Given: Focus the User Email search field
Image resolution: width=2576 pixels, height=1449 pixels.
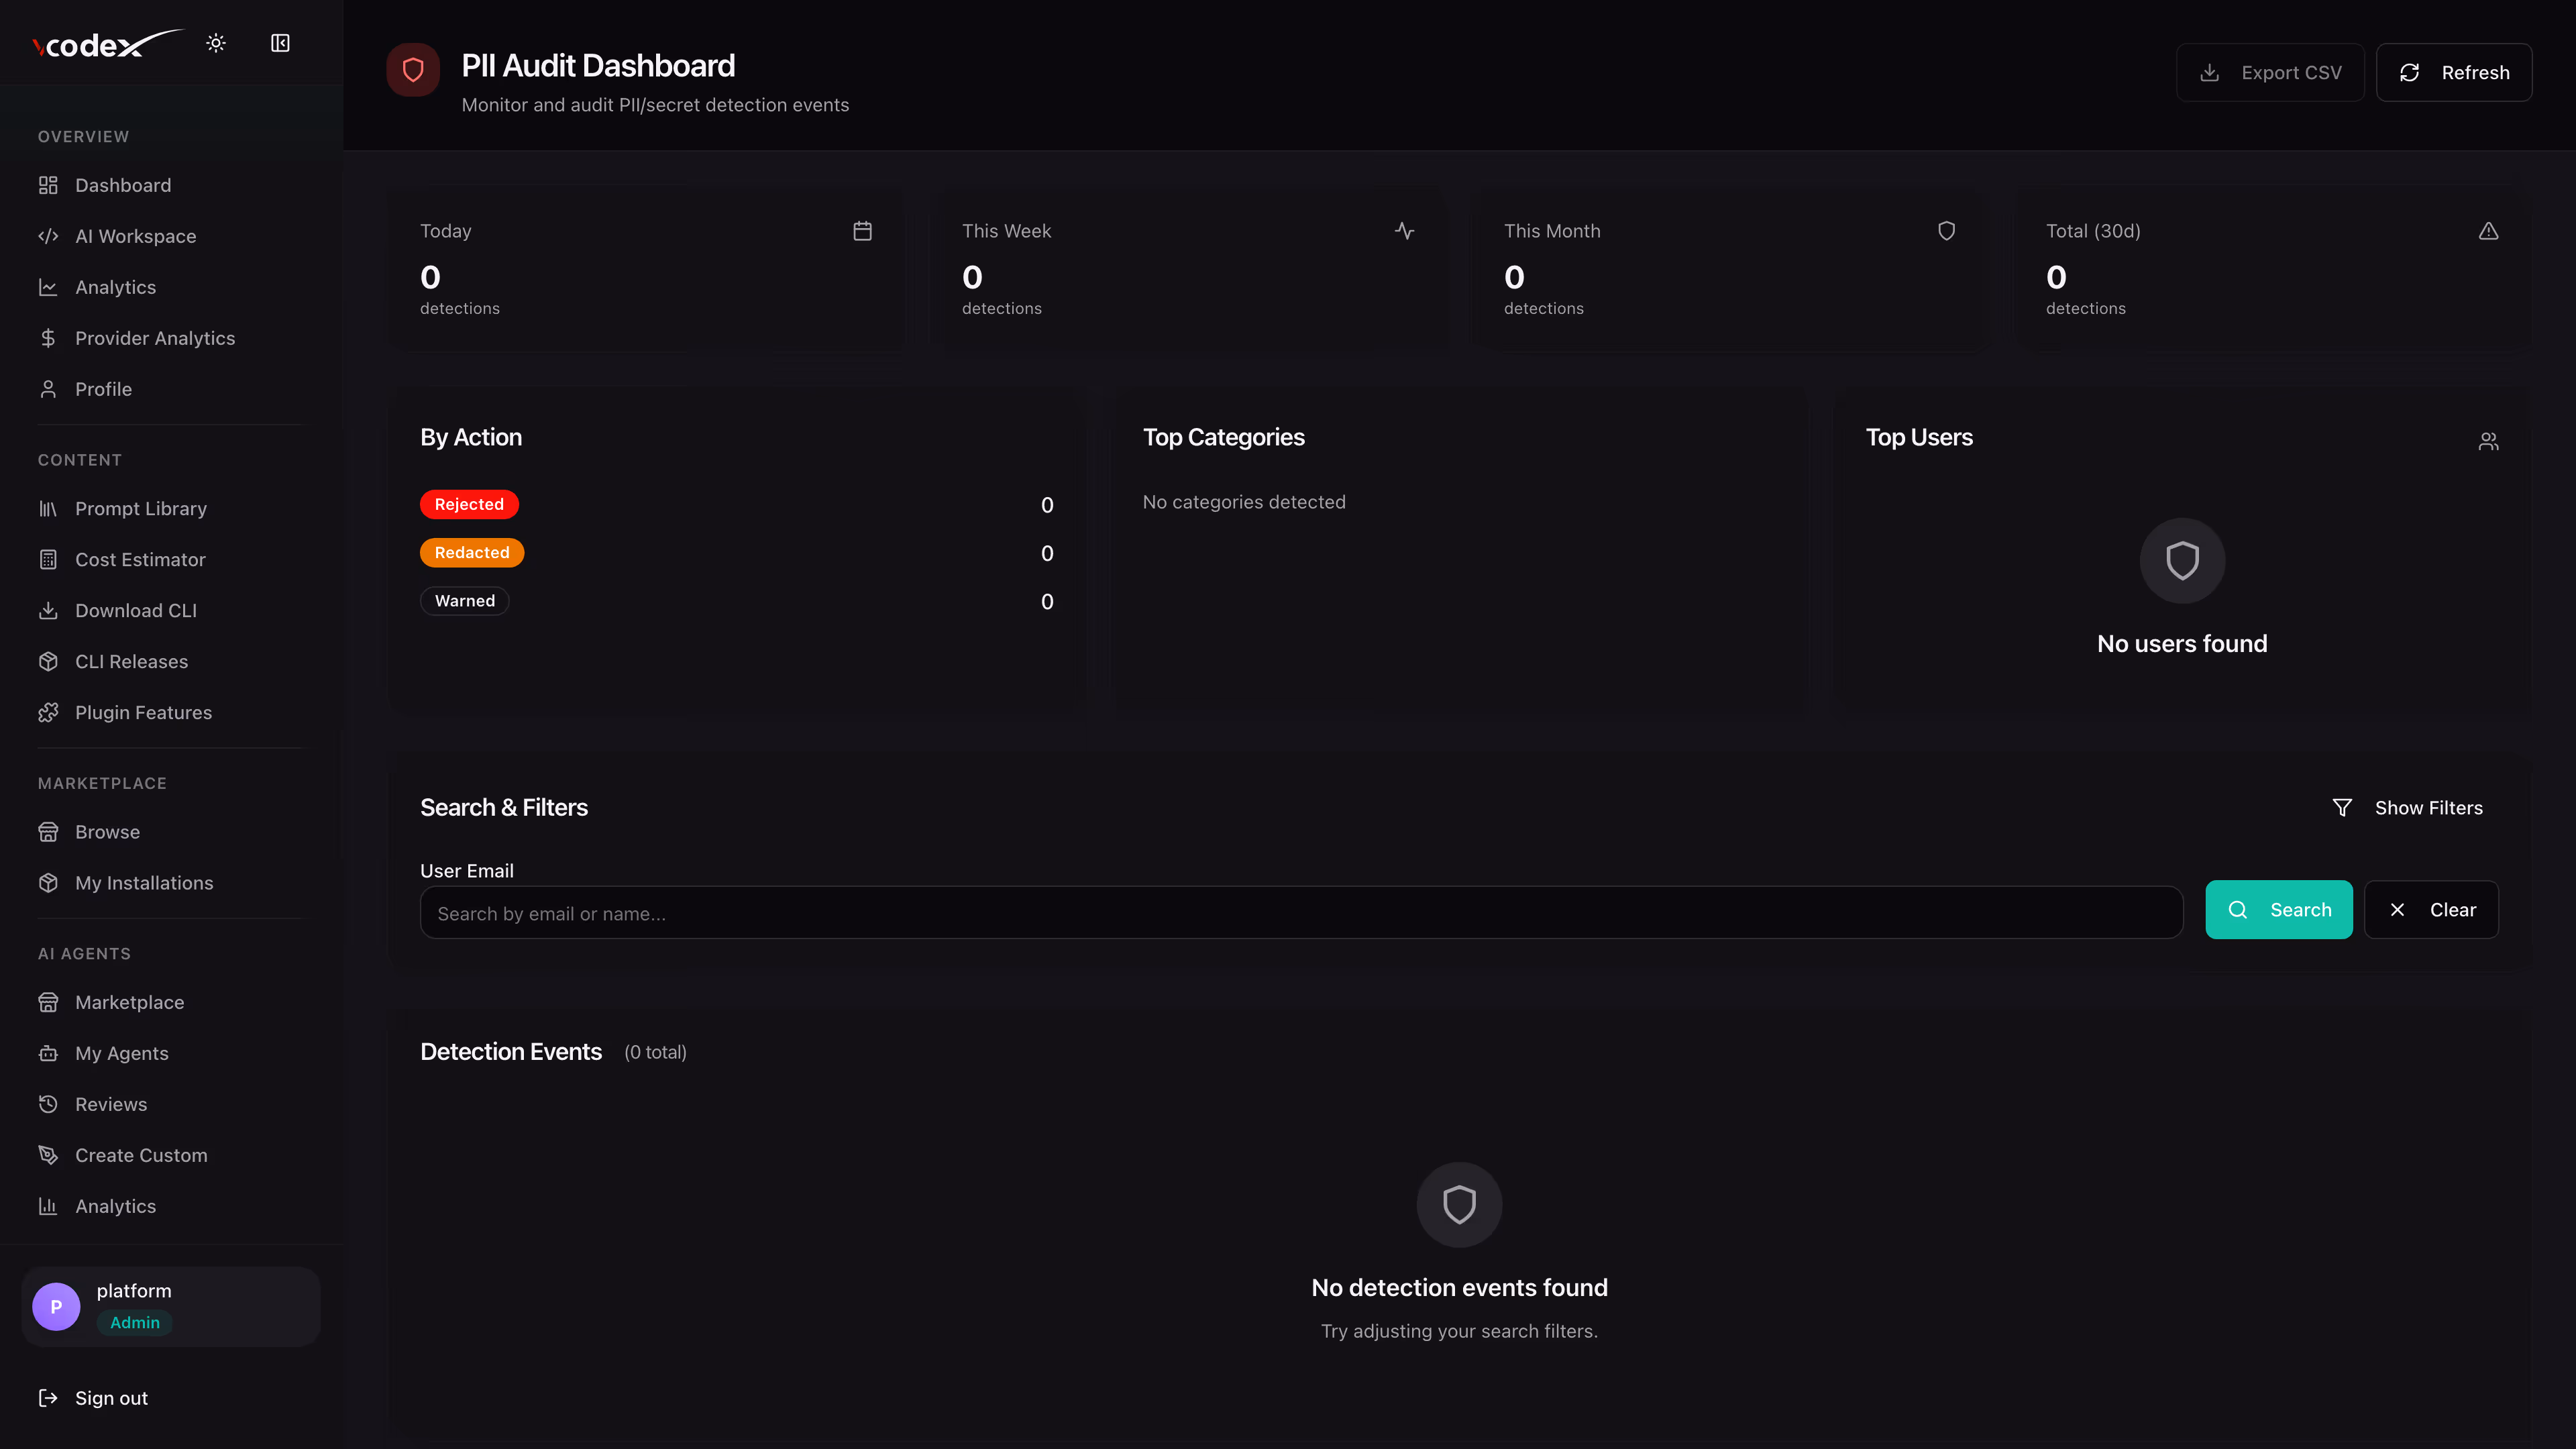Looking at the screenshot, I should 1300,913.
